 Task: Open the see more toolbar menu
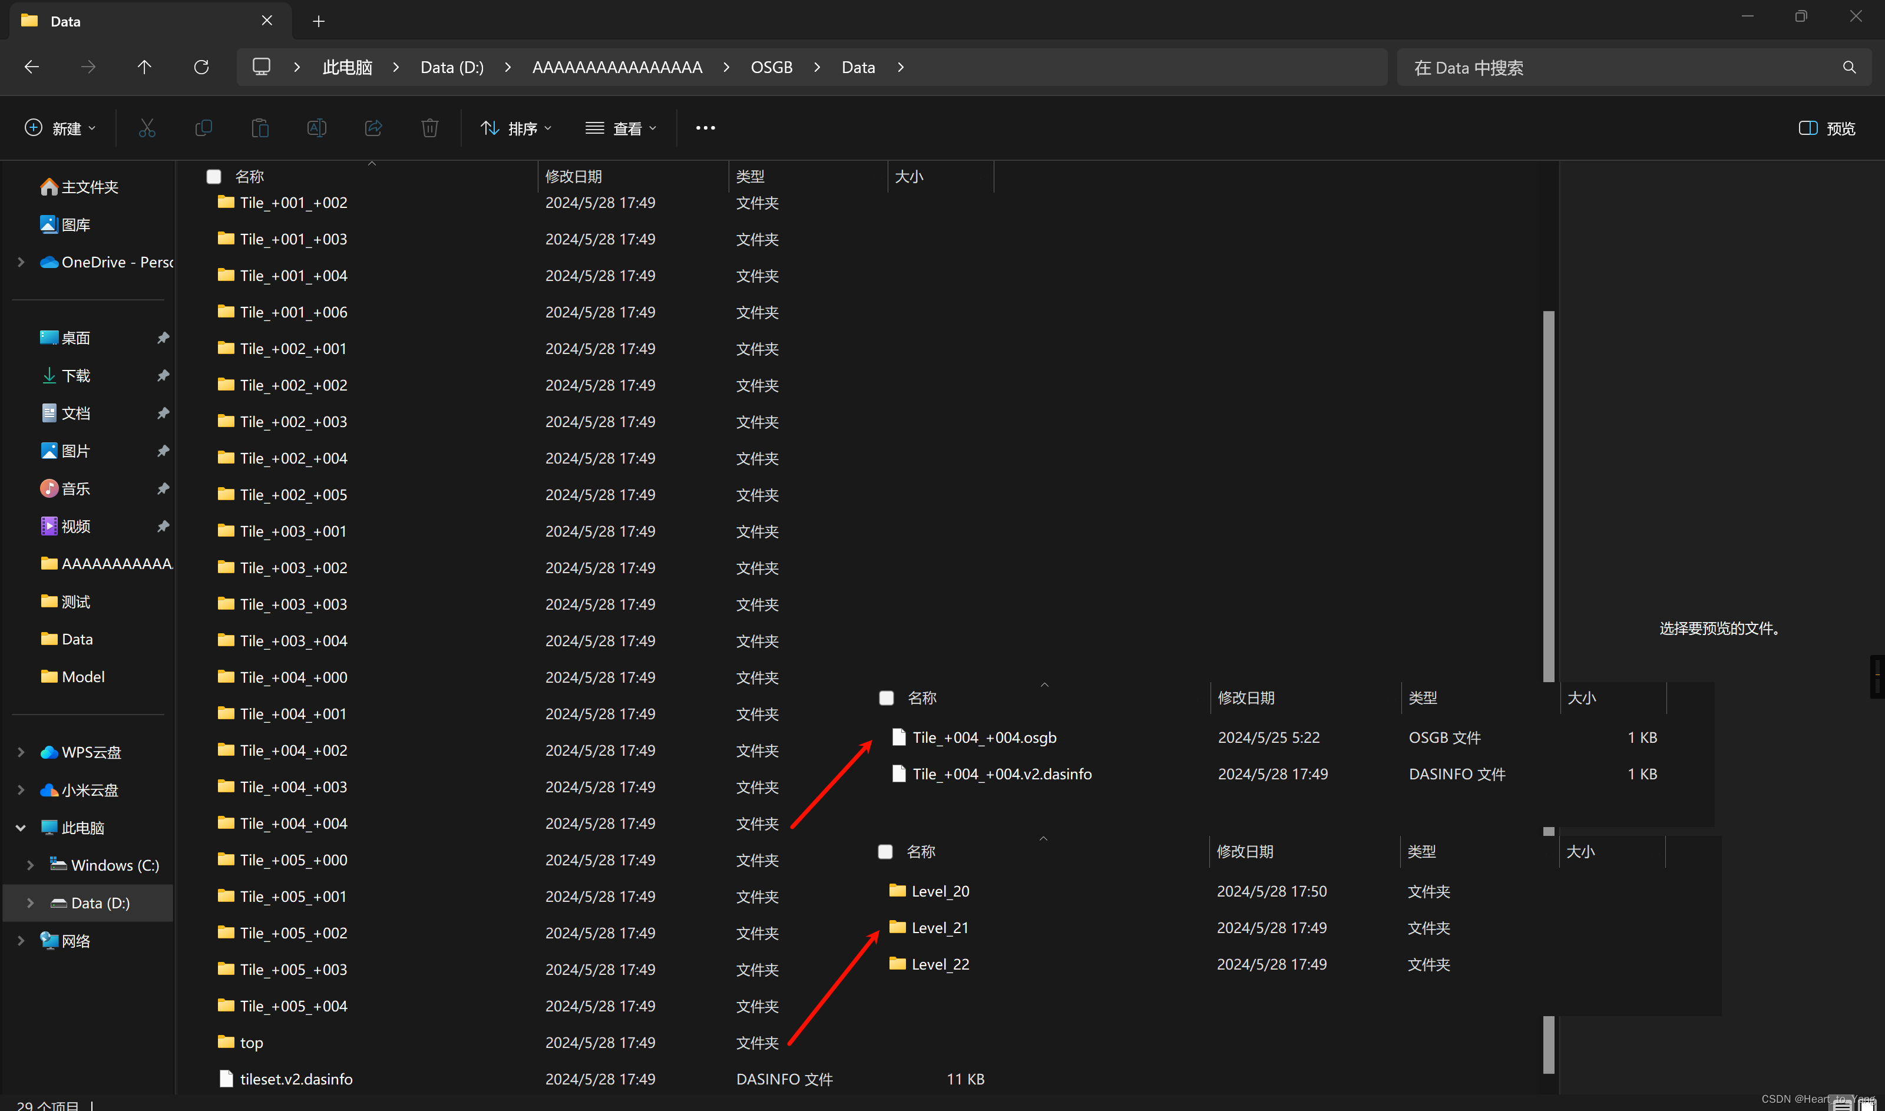[705, 127]
